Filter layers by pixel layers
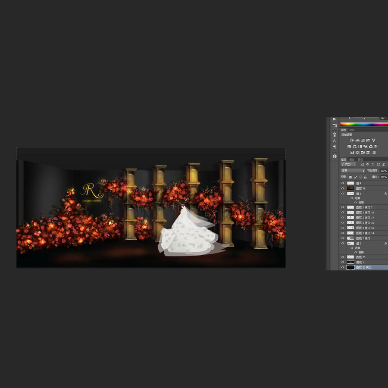Image resolution: width=388 pixels, height=388 pixels. [x=362, y=164]
